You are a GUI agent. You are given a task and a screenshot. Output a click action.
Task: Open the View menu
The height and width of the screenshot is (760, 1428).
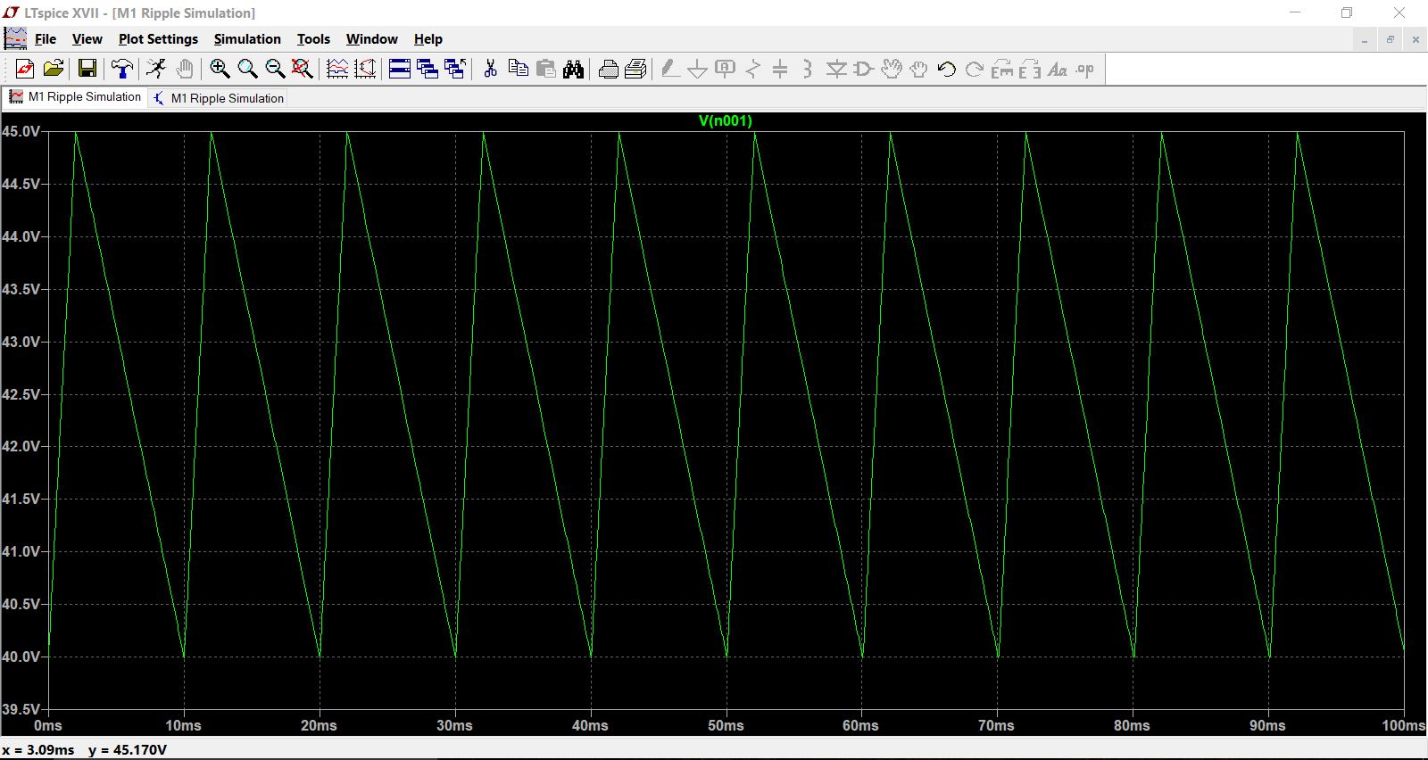pos(87,39)
